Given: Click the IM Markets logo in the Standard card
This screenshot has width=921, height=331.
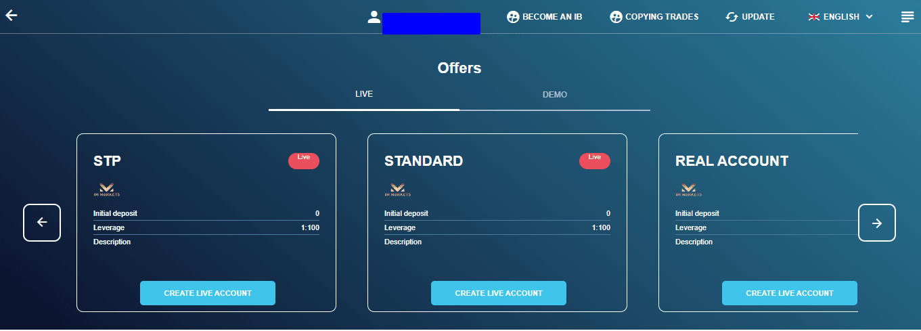Looking at the screenshot, I should (397, 190).
